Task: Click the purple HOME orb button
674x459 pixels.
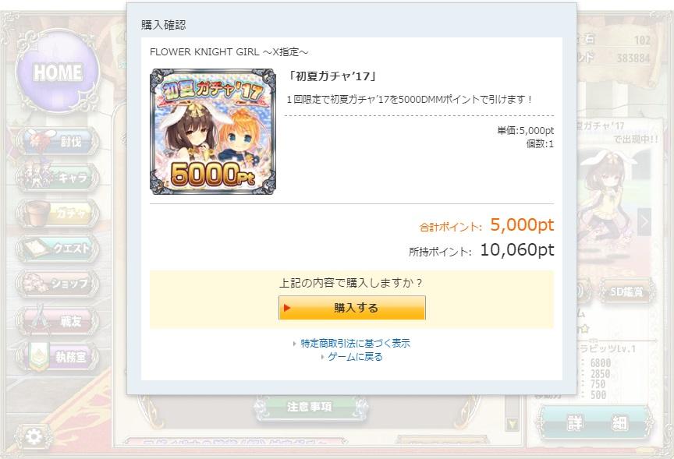Action: pos(57,71)
